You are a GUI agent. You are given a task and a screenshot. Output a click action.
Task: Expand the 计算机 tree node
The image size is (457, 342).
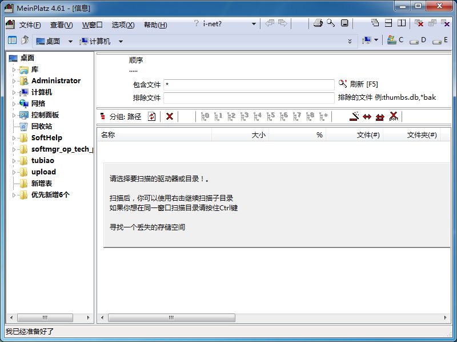pos(14,92)
